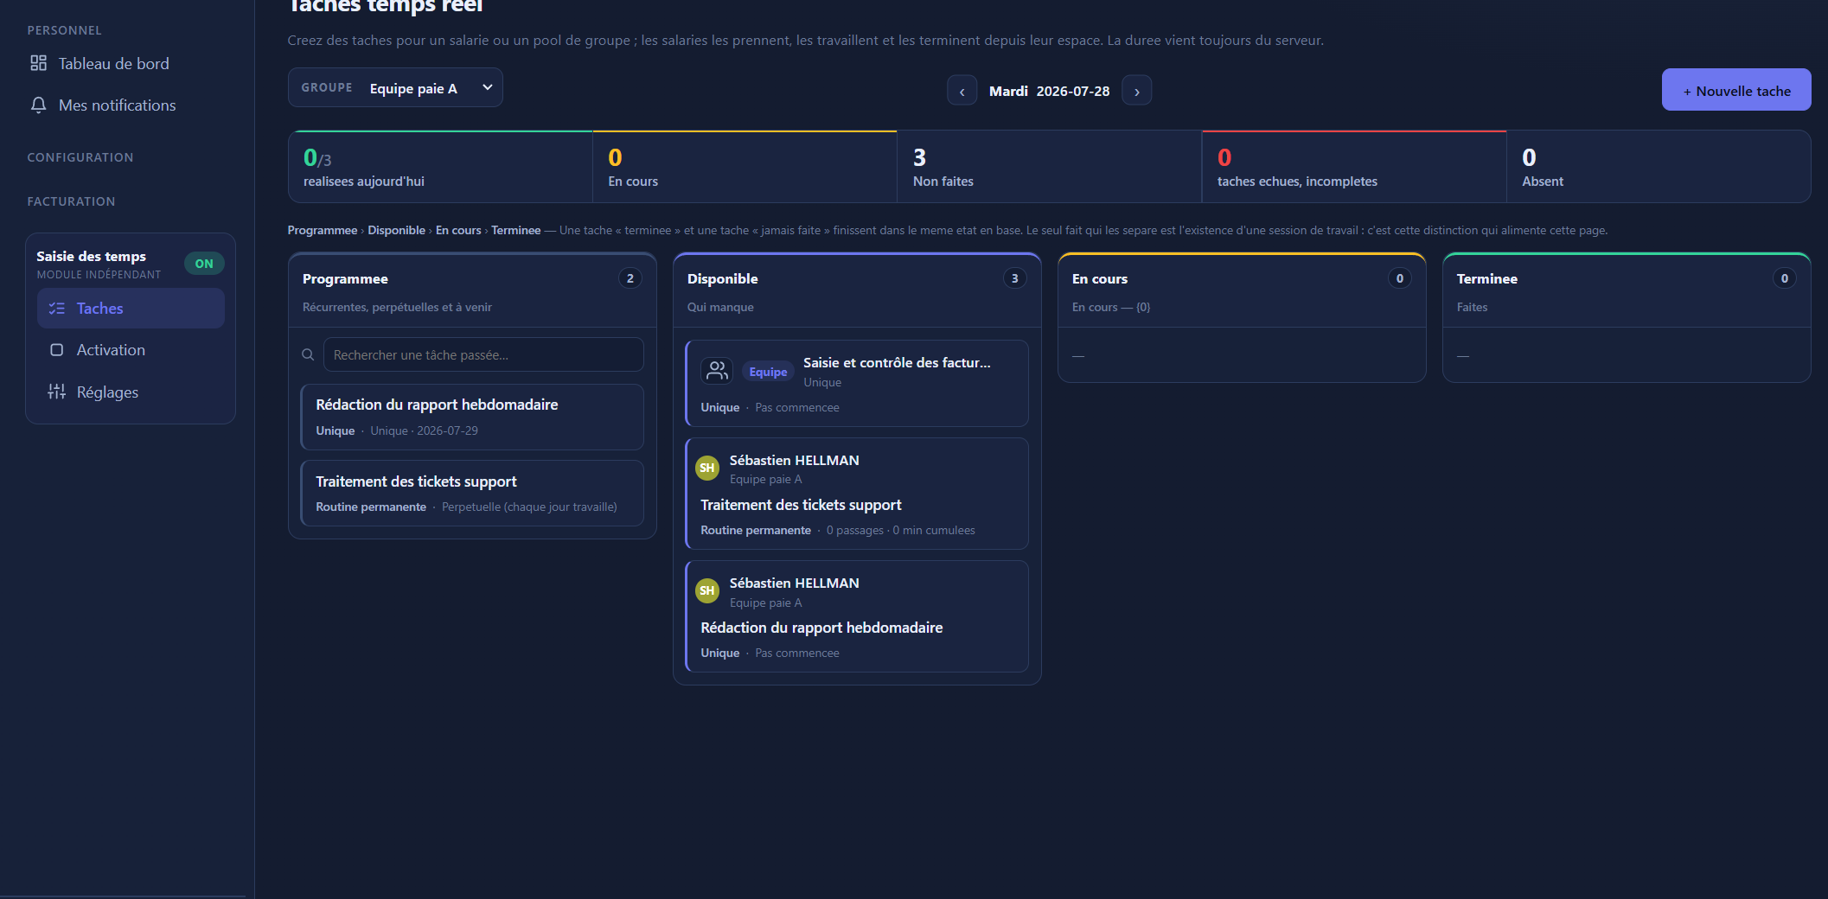The image size is (1828, 899).
Task: Toggle the Saisie des temps ON switch
Action: pyautogui.click(x=204, y=264)
